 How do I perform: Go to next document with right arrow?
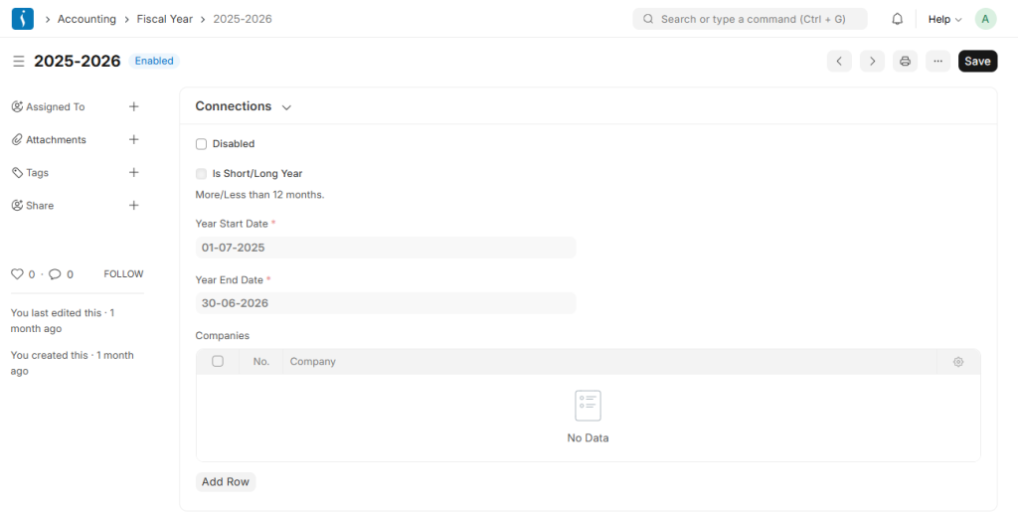click(872, 61)
